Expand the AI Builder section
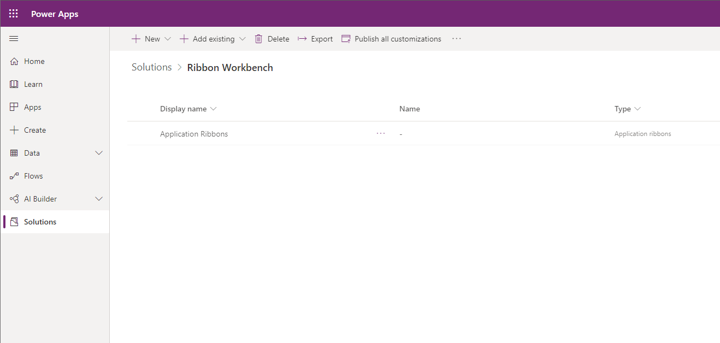The width and height of the screenshot is (720, 343). coord(99,199)
